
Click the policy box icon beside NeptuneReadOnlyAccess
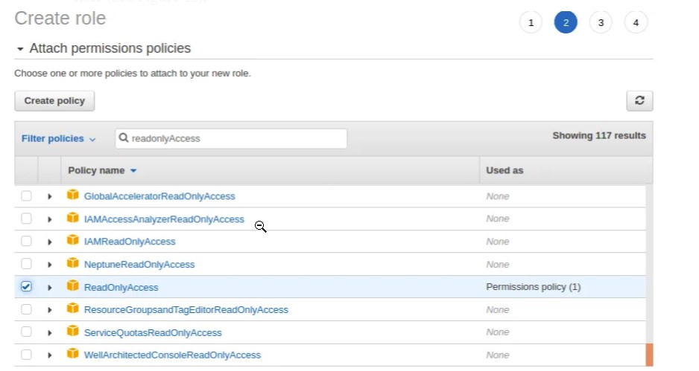pyautogui.click(x=72, y=263)
